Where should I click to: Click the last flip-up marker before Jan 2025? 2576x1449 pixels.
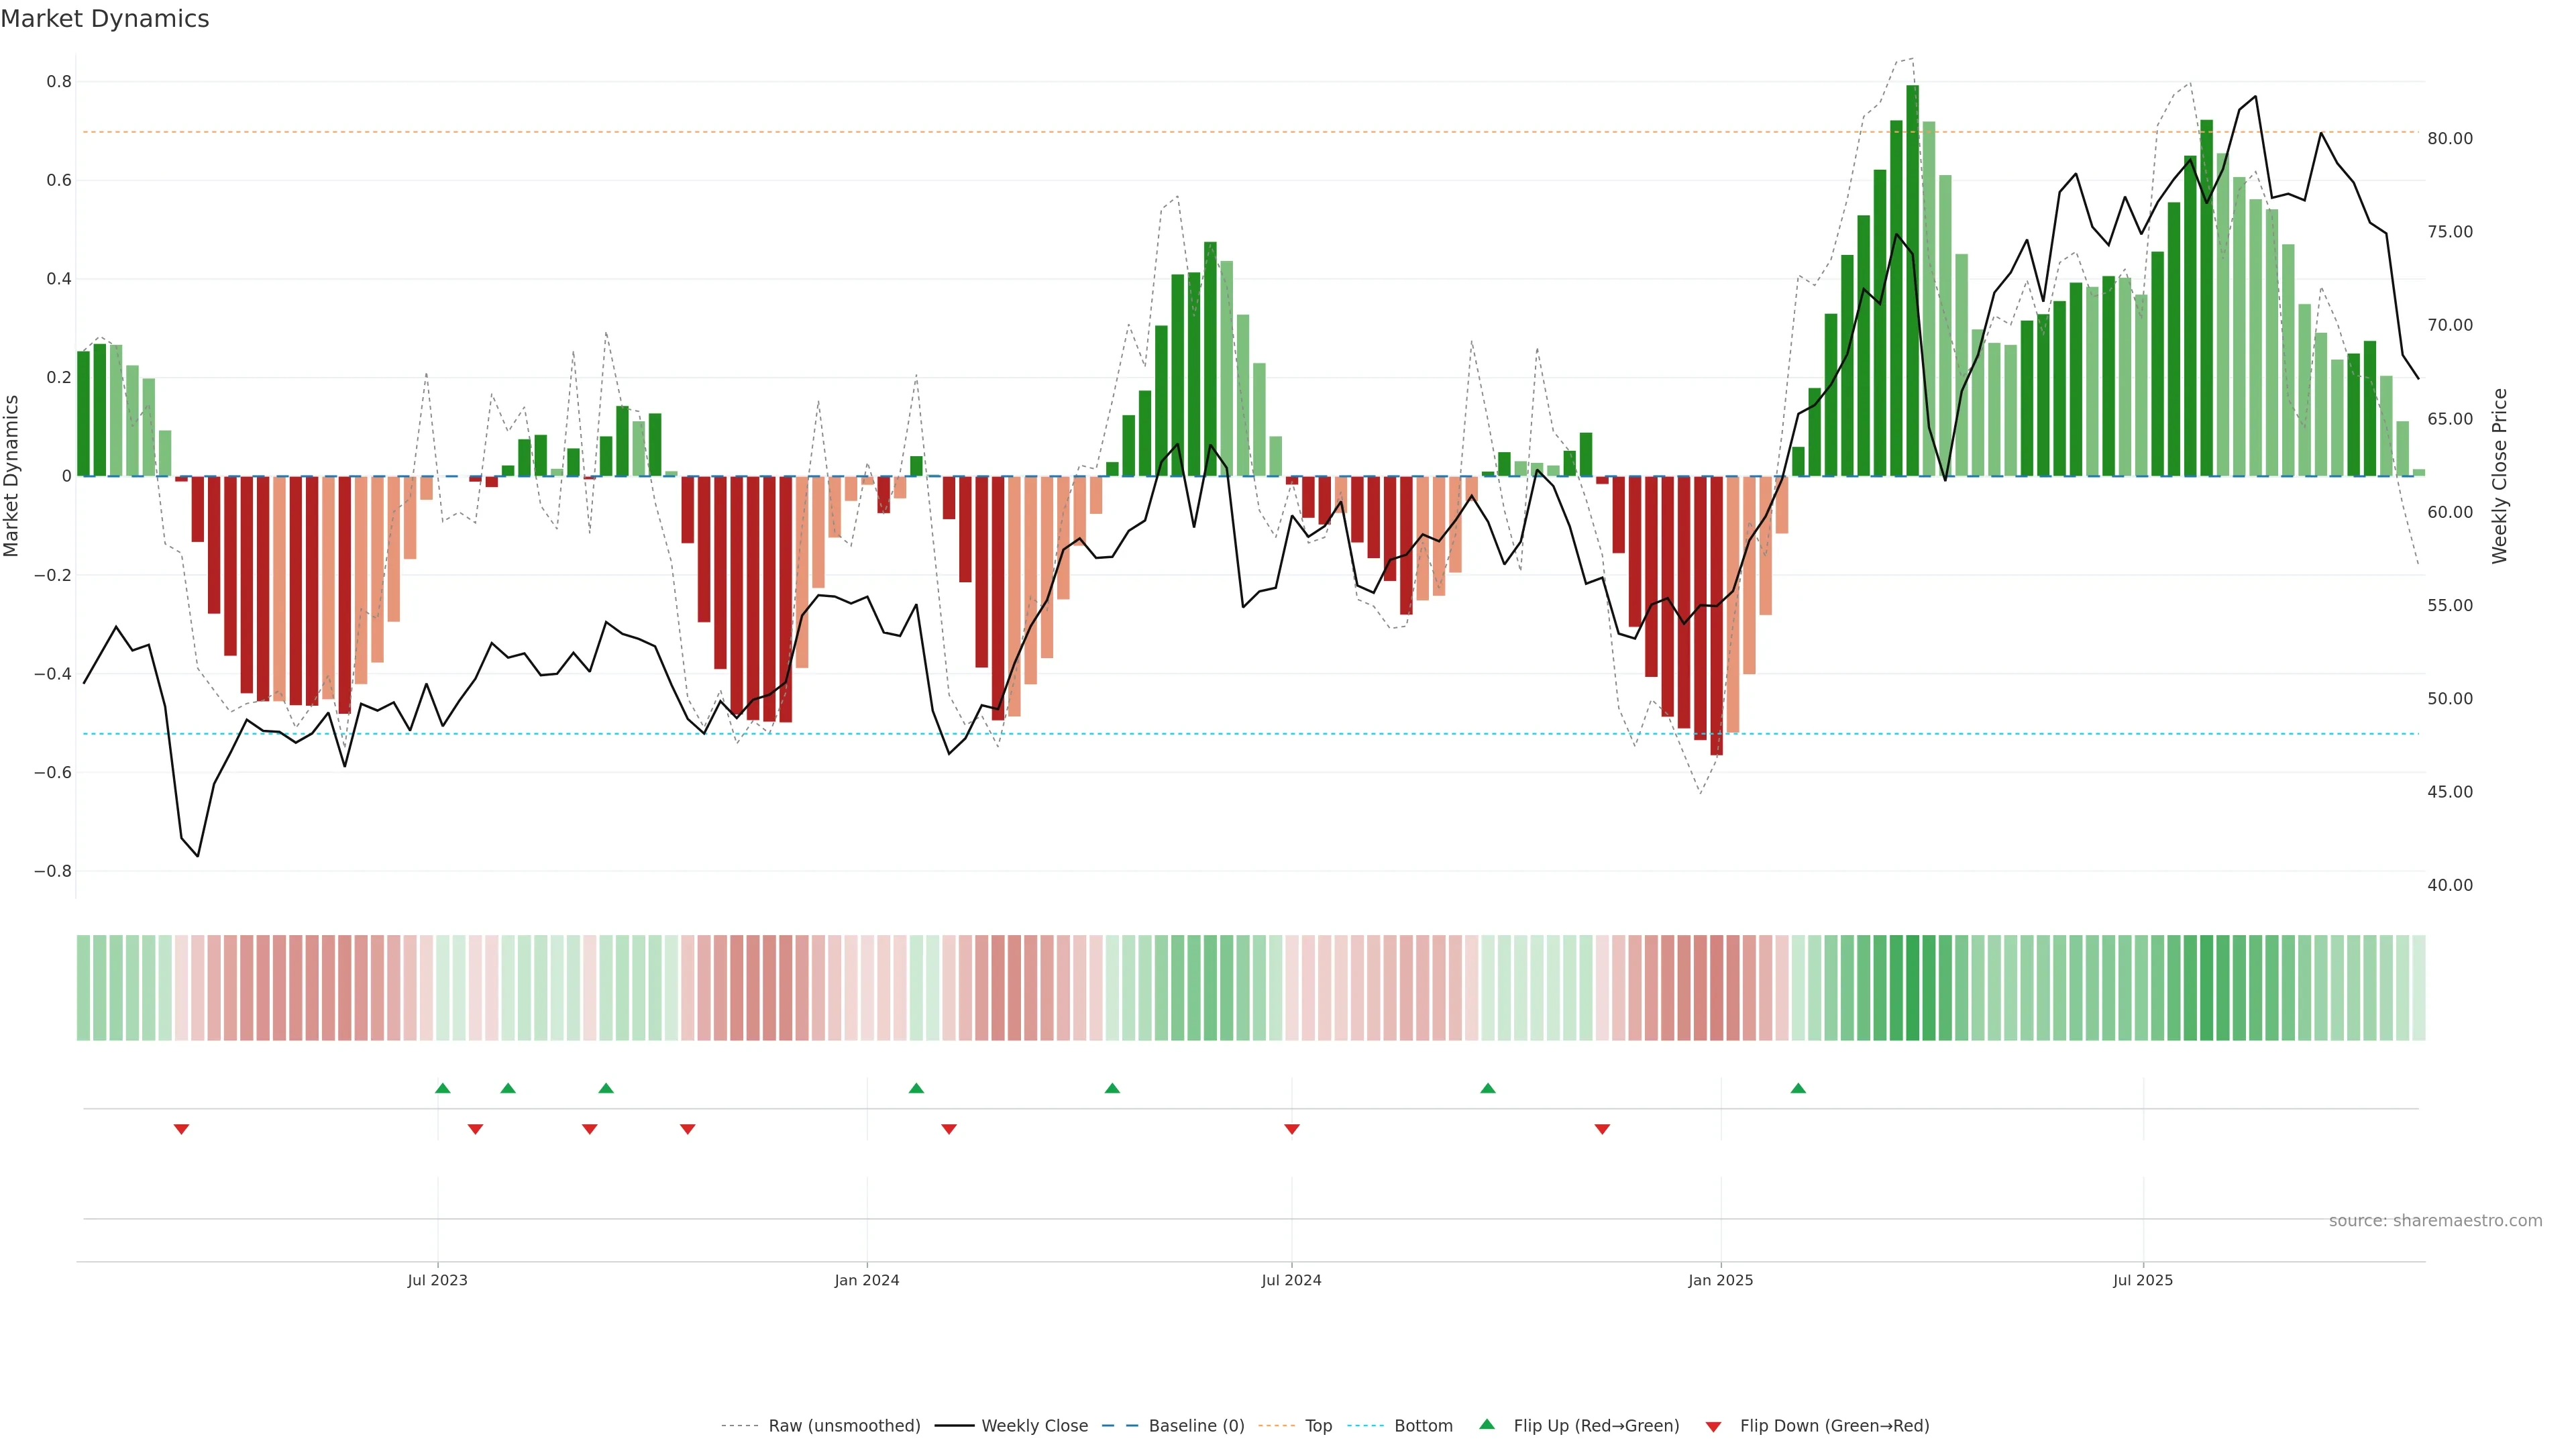pos(1488,1088)
